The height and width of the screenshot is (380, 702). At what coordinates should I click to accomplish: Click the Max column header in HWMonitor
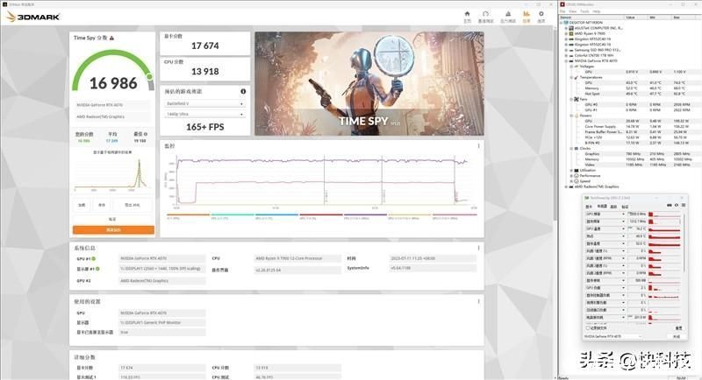coord(685,17)
